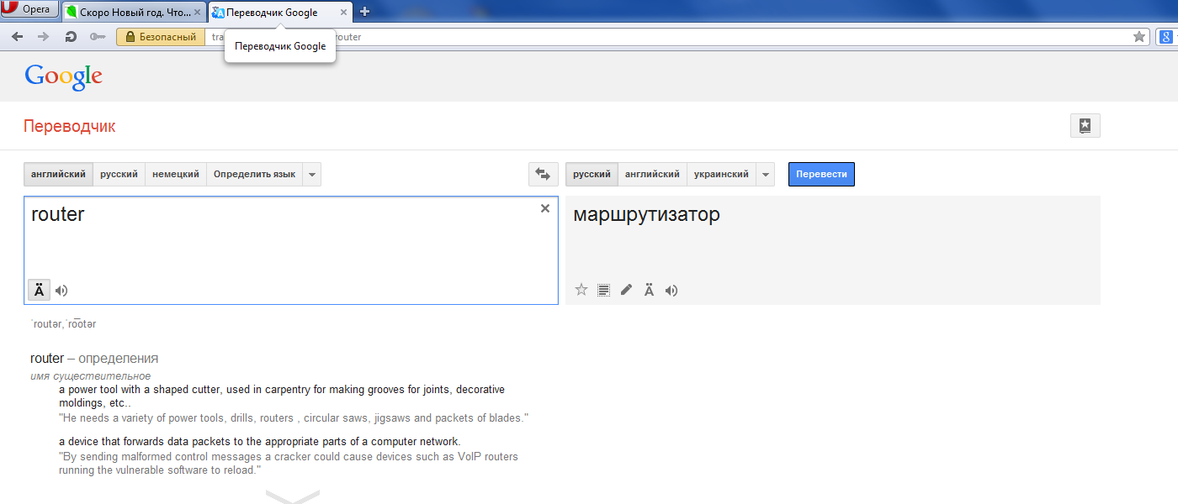Switch to the "Скоро Новый год" tab
Screen dimensions: 1178x504
tap(135, 12)
